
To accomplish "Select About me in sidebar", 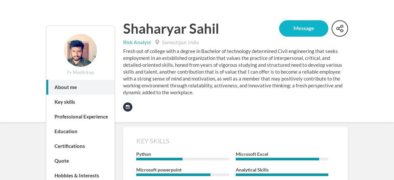I will click(80, 87).
